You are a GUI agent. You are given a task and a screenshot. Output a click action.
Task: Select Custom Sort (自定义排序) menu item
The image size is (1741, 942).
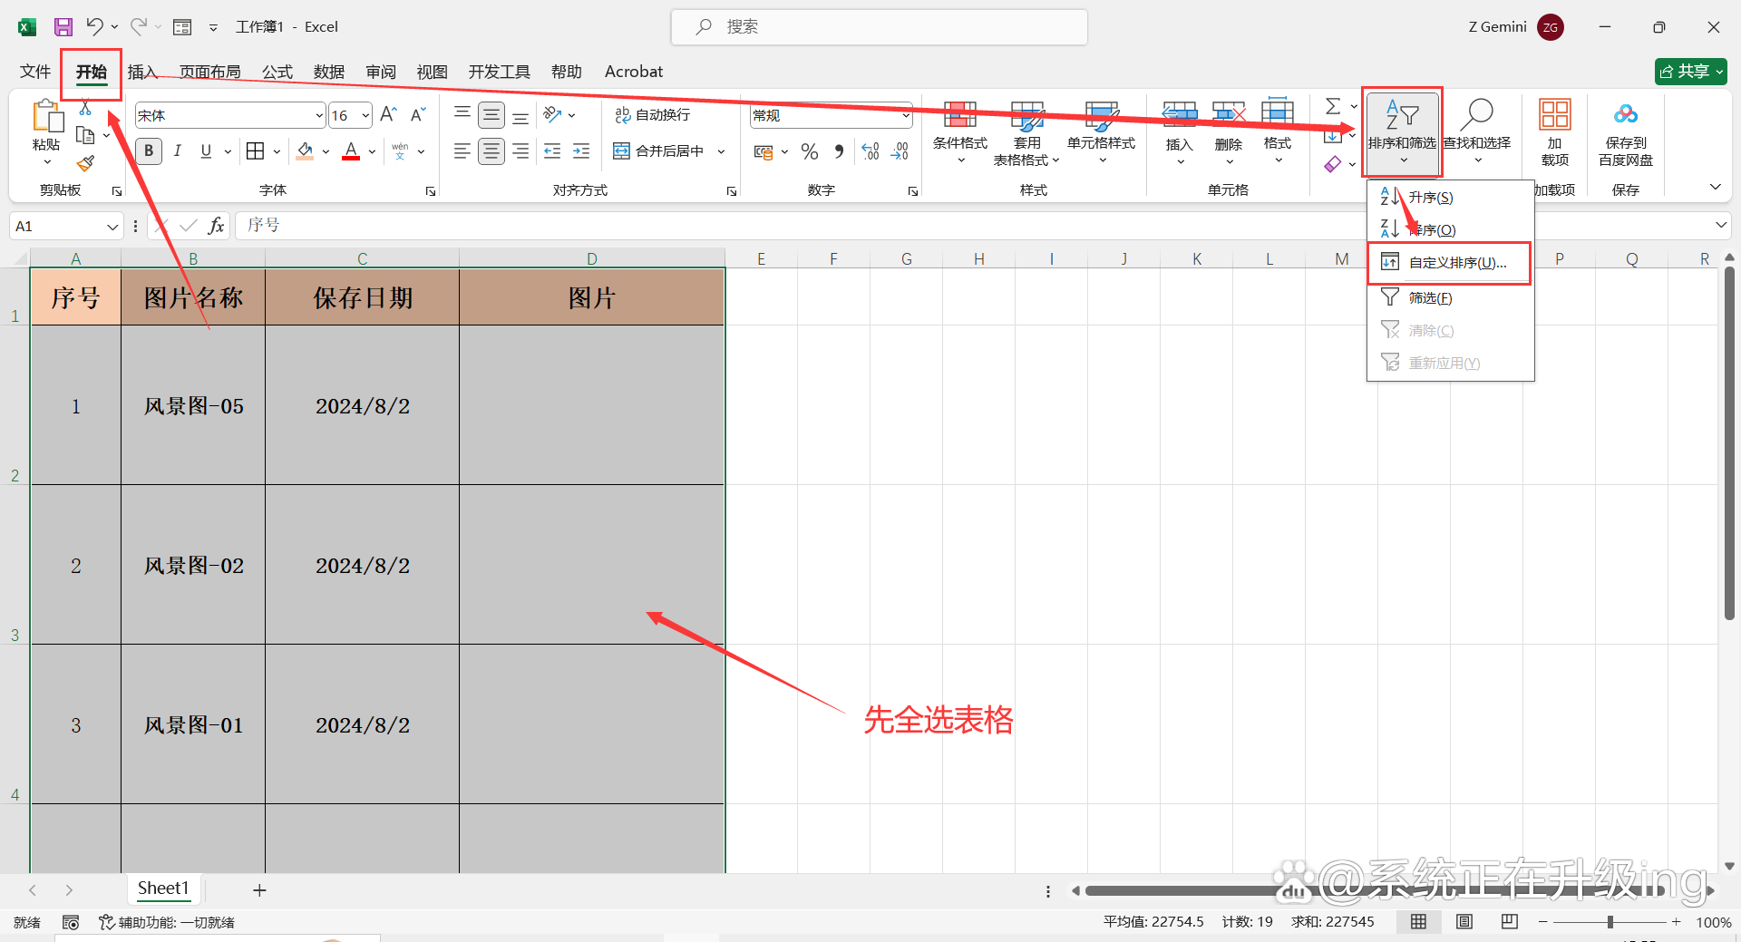tap(1456, 263)
